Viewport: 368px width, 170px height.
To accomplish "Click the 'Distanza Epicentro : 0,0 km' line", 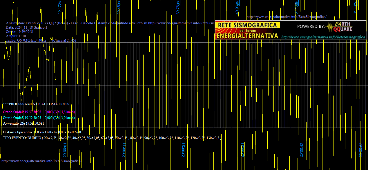I will [x=42, y=132].
